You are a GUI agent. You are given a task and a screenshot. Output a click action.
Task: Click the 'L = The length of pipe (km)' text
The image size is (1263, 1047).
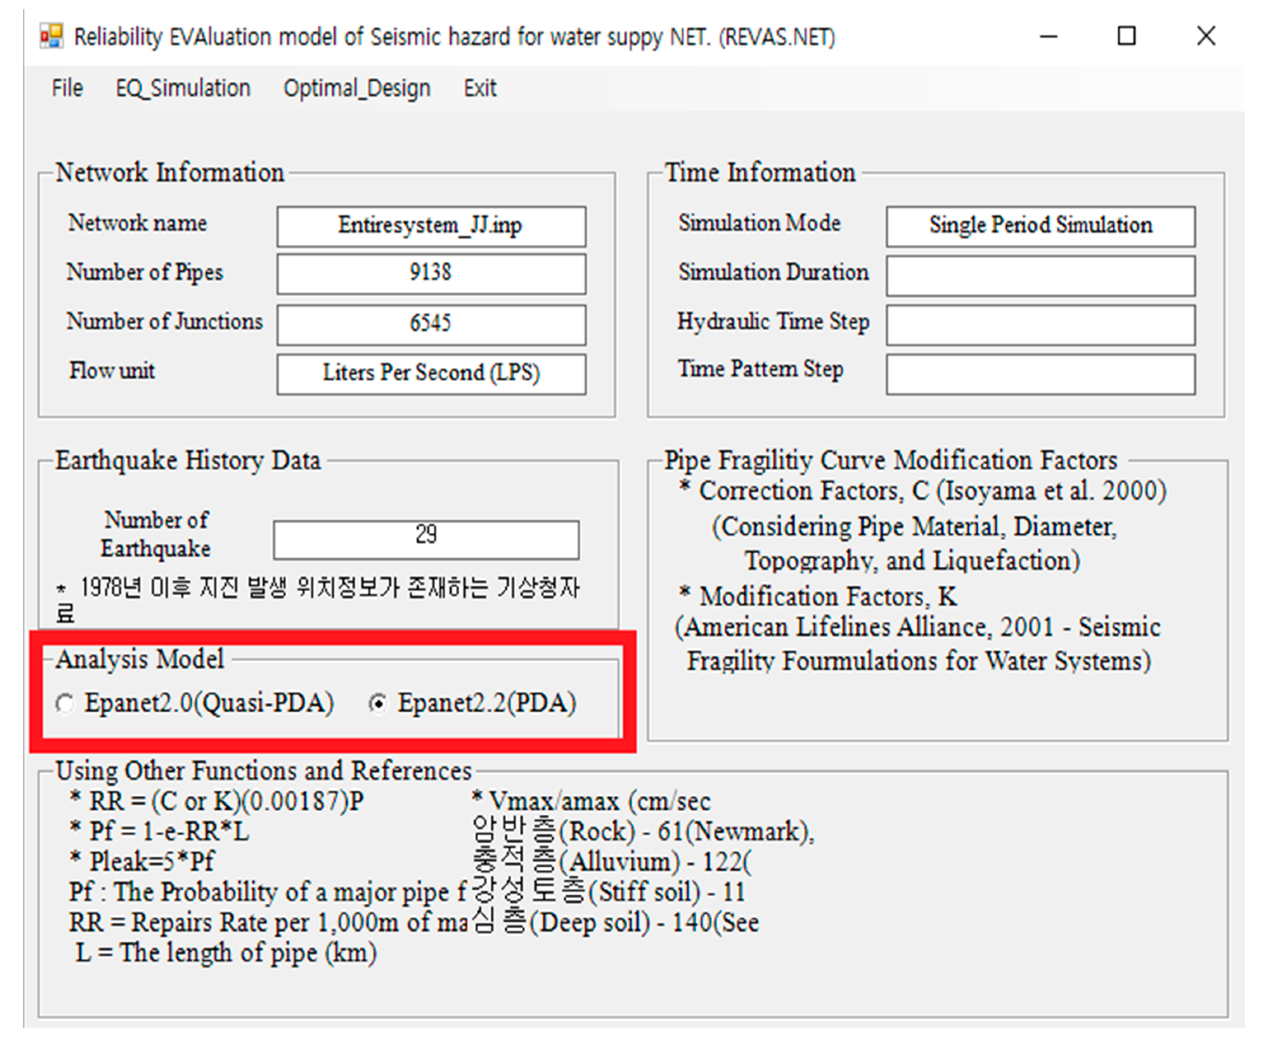point(226,953)
